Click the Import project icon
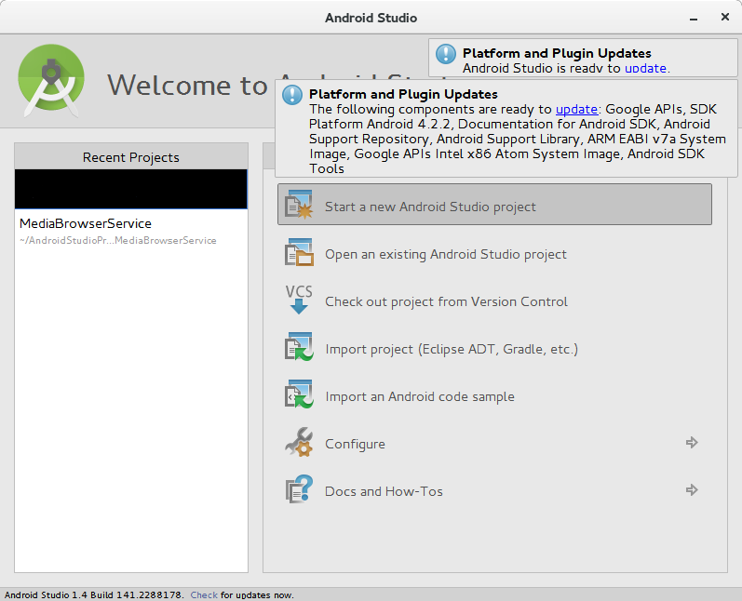The width and height of the screenshot is (742, 601). click(x=299, y=348)
